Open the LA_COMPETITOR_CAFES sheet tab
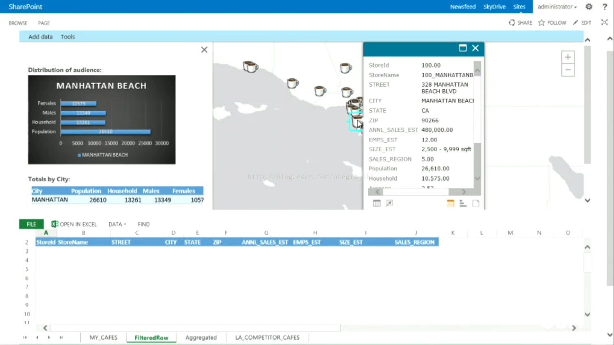The image size is (614, 345). click(267, 337)
